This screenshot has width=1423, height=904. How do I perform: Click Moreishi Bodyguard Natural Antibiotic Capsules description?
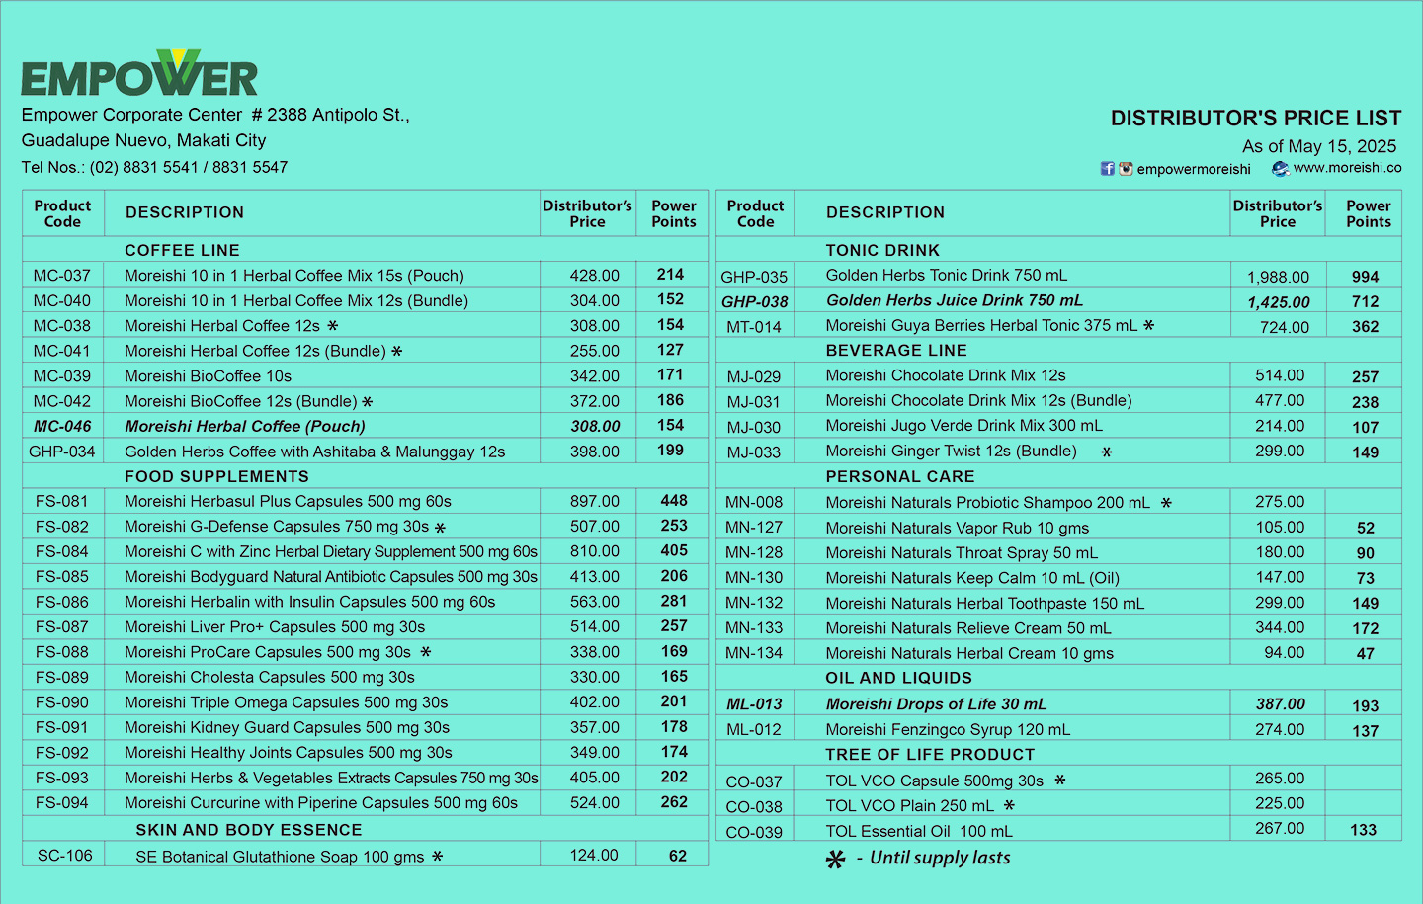click(x=331, y=577)
